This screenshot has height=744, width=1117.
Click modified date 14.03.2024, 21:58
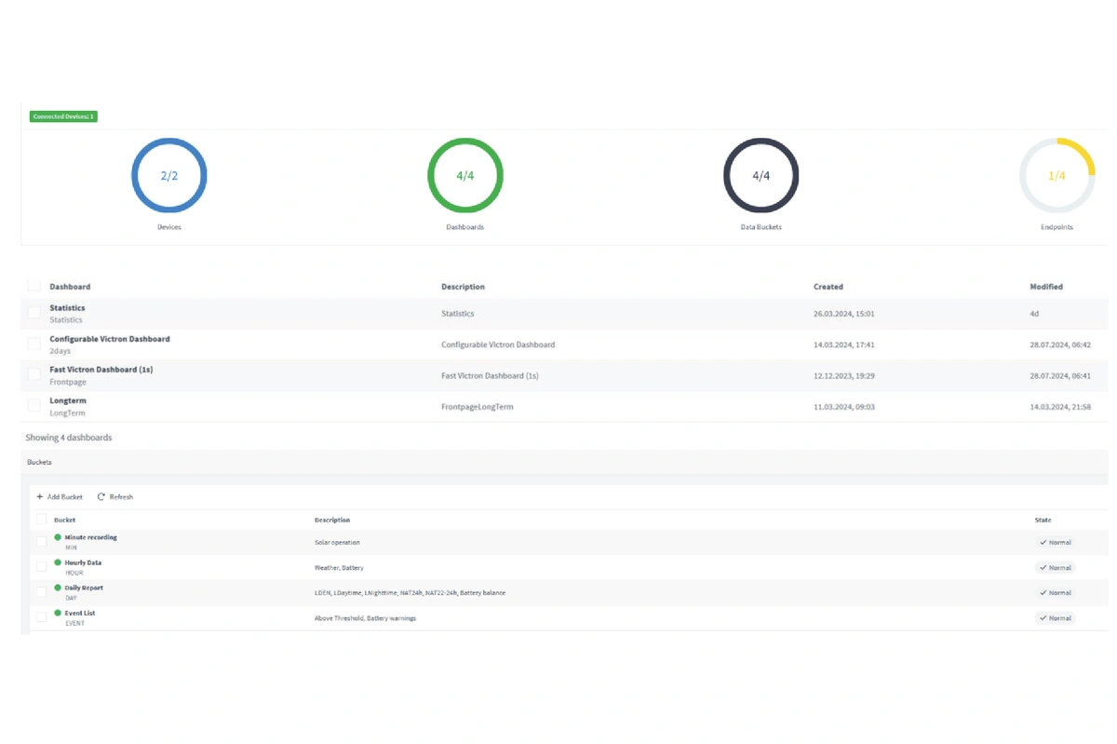1060,407
